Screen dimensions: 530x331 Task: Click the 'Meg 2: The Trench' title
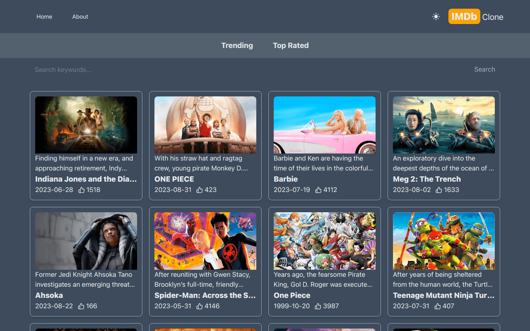click(x=427, y=179)
